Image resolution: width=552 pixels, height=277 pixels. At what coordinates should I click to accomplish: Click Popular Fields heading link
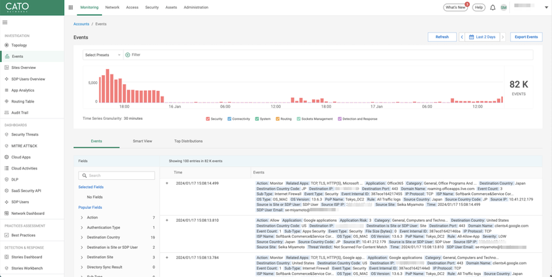[x=90, y=207]
